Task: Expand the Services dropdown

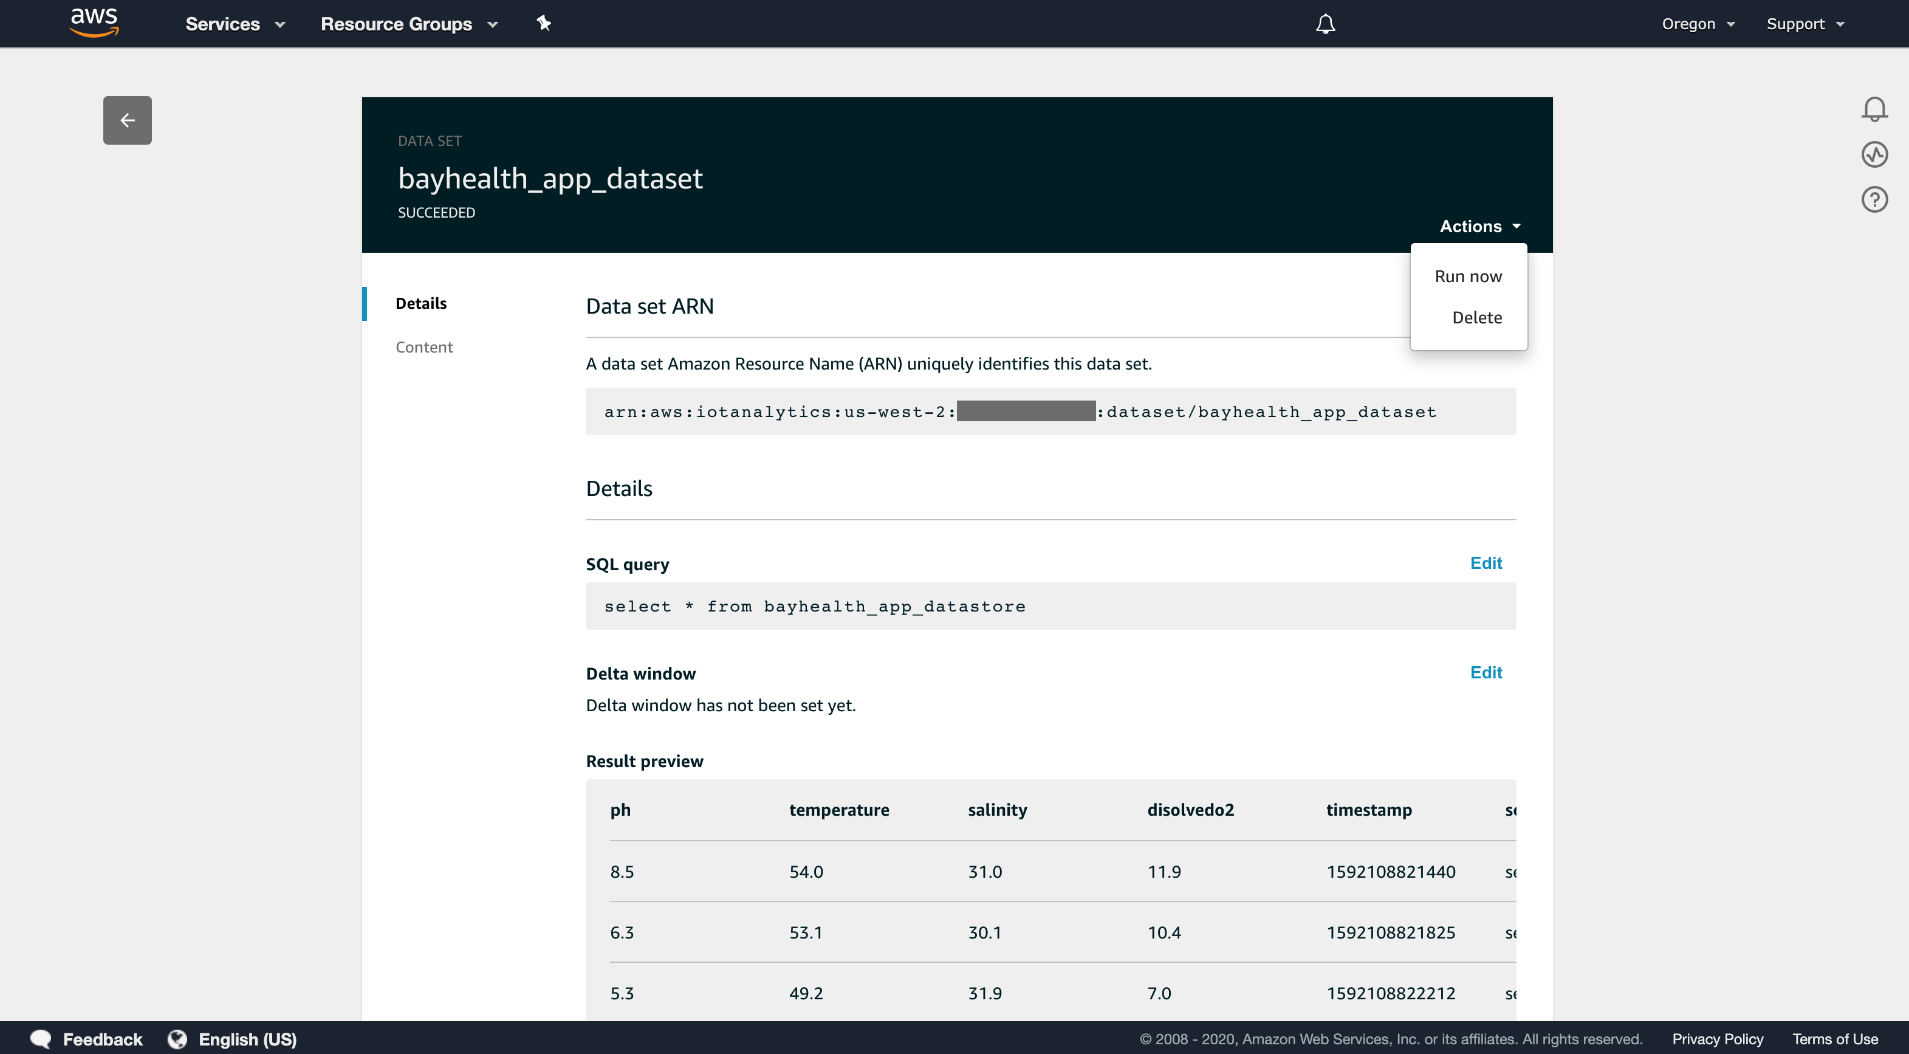Action: coord(235,24)
